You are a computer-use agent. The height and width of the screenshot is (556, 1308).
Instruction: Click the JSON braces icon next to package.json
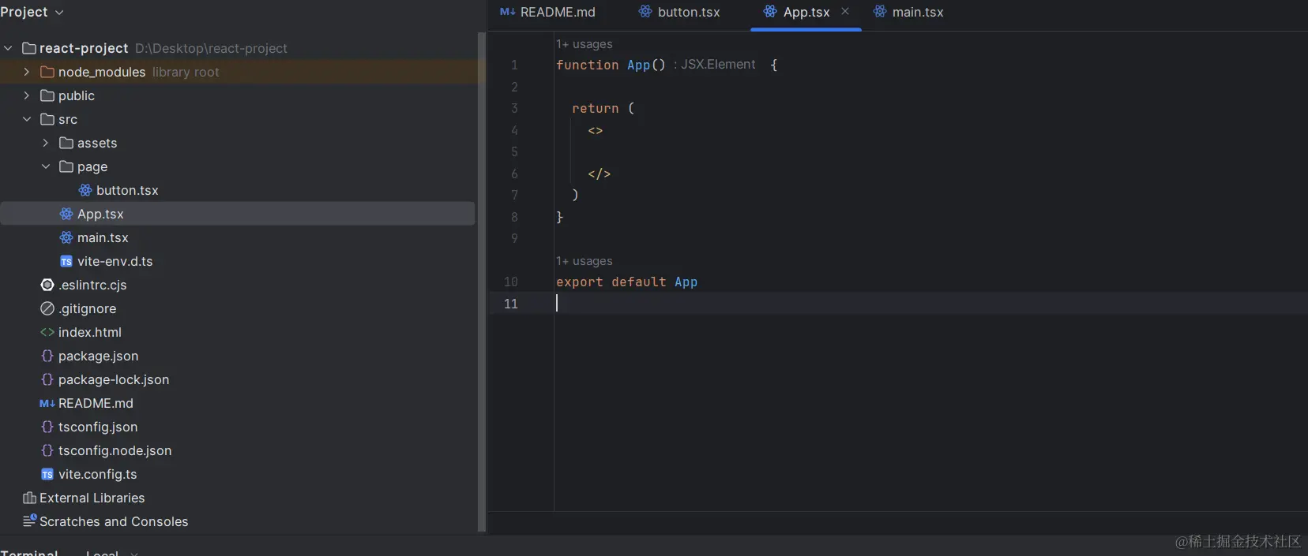[47, 356]
